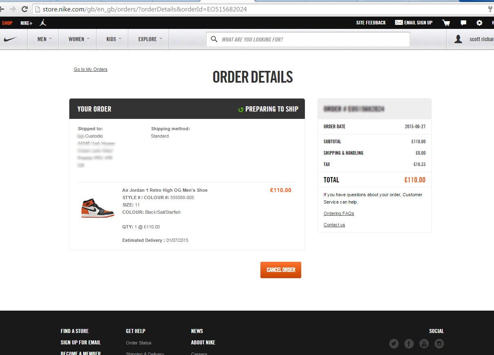The image size is (494, 355).
Task: Open Nike Instagram social icon
Action: click(x=439, y=344)
